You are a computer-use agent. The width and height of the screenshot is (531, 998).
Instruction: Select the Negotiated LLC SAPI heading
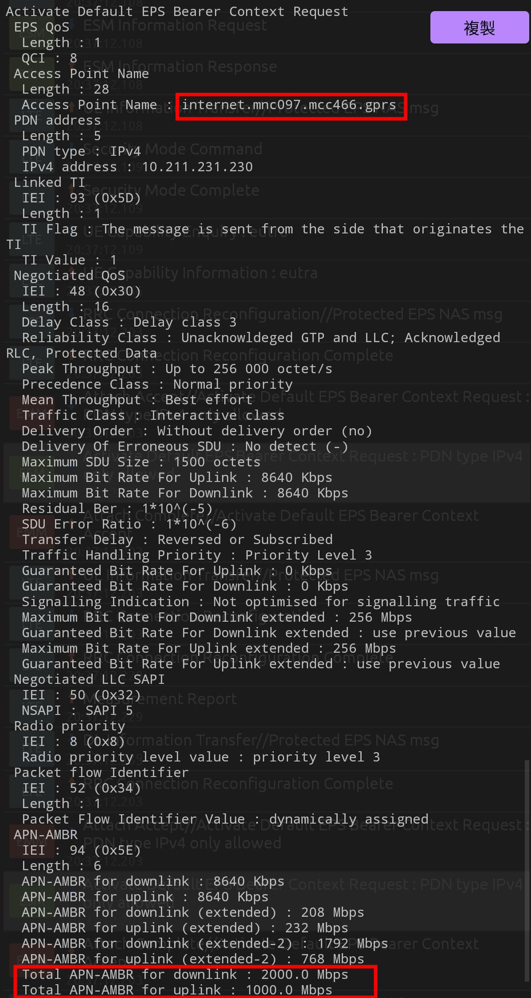pos(89,679)
